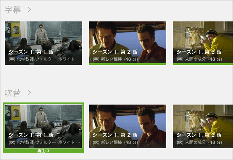Click the (吹) 新しい相棒 (48 分) title text

(x=115, y=142)
